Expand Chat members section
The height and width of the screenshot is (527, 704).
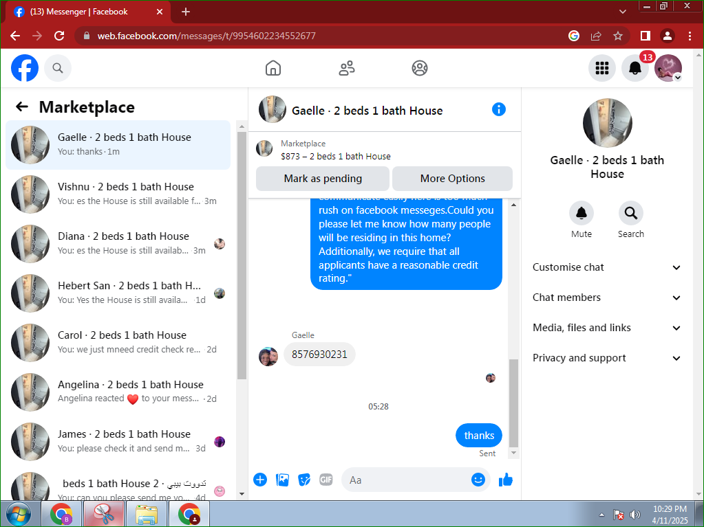(607, 298)
